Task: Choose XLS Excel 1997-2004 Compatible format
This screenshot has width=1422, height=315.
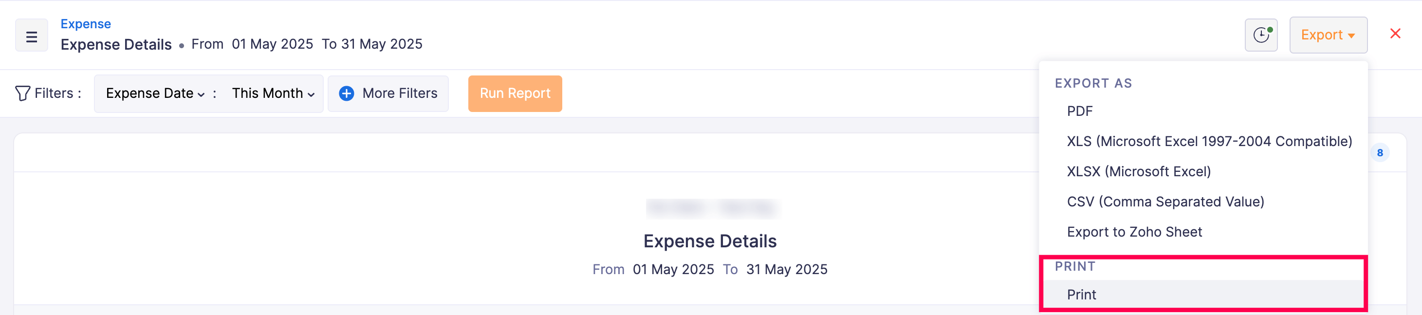Action: coord(1209,141)
